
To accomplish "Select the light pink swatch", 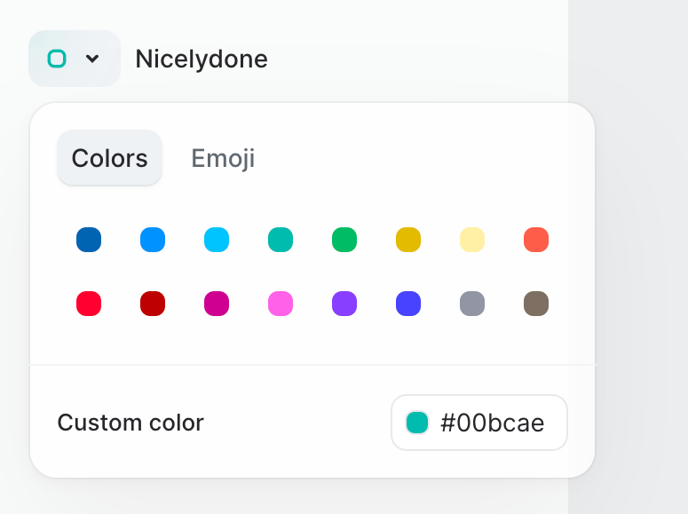I will coord(281,304).
